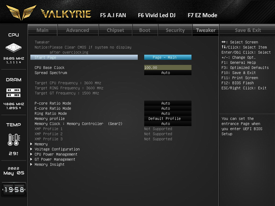Screen dimensions: 275x206
Task: Switch to the Main tab
Action: [42, 30]
